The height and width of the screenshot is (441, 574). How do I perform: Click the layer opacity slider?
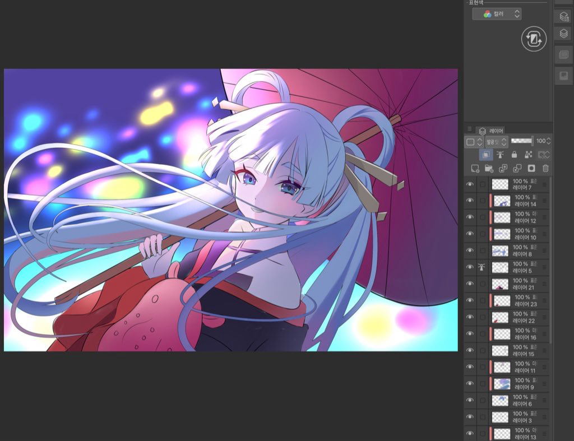coord(521,141)
